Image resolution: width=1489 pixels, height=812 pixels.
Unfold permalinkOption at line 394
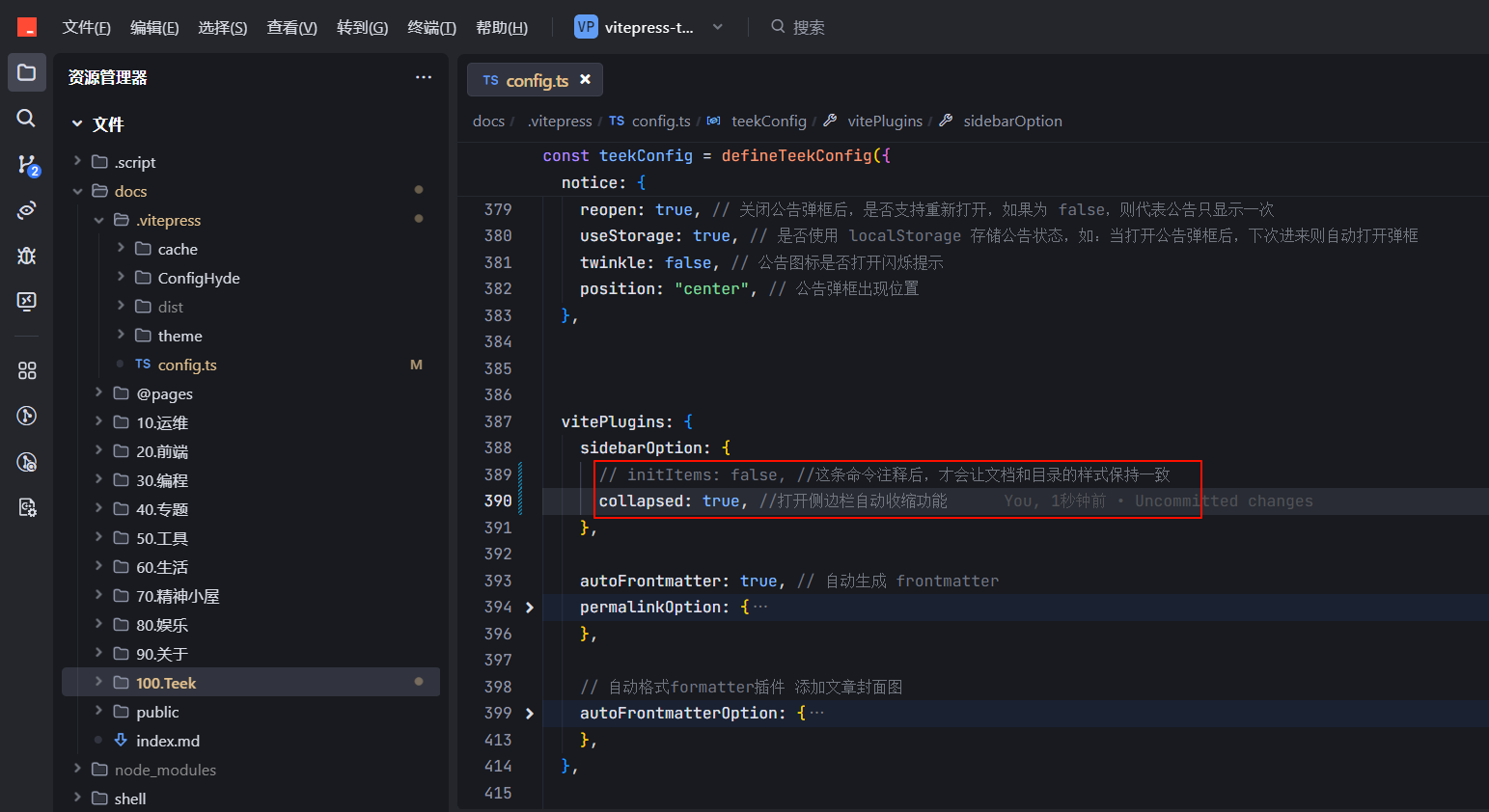(529, 608)
